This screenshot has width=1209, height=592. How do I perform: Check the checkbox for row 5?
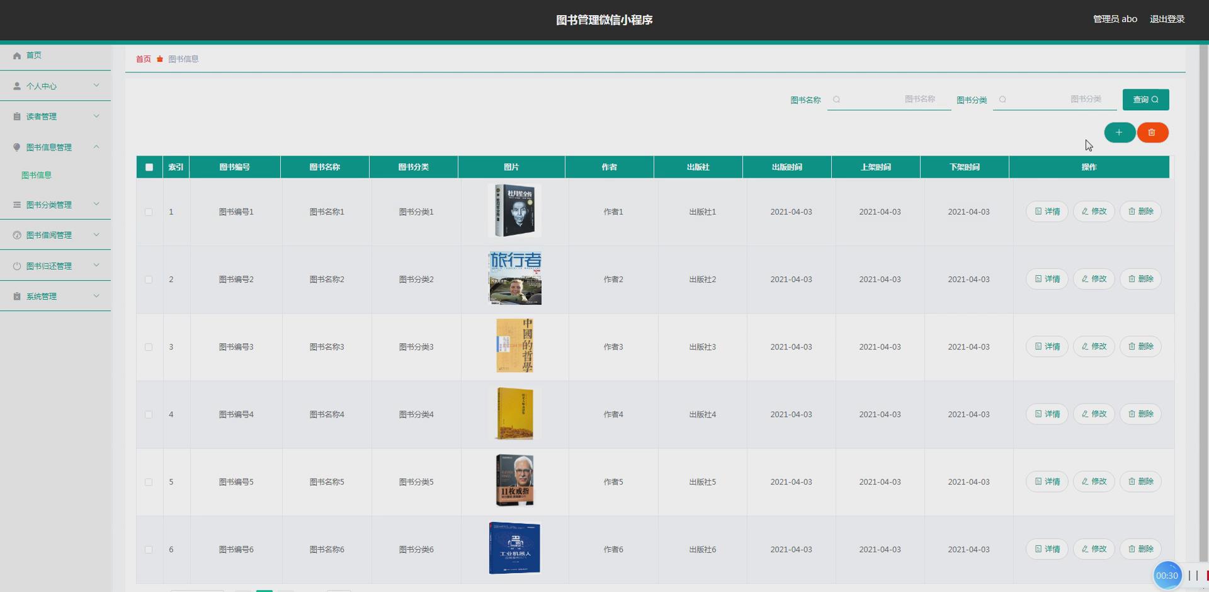[149, 482]
